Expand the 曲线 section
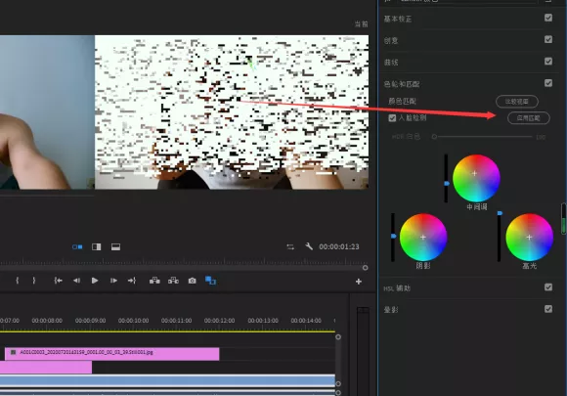567x396 pixels. (x=390, y=63)
